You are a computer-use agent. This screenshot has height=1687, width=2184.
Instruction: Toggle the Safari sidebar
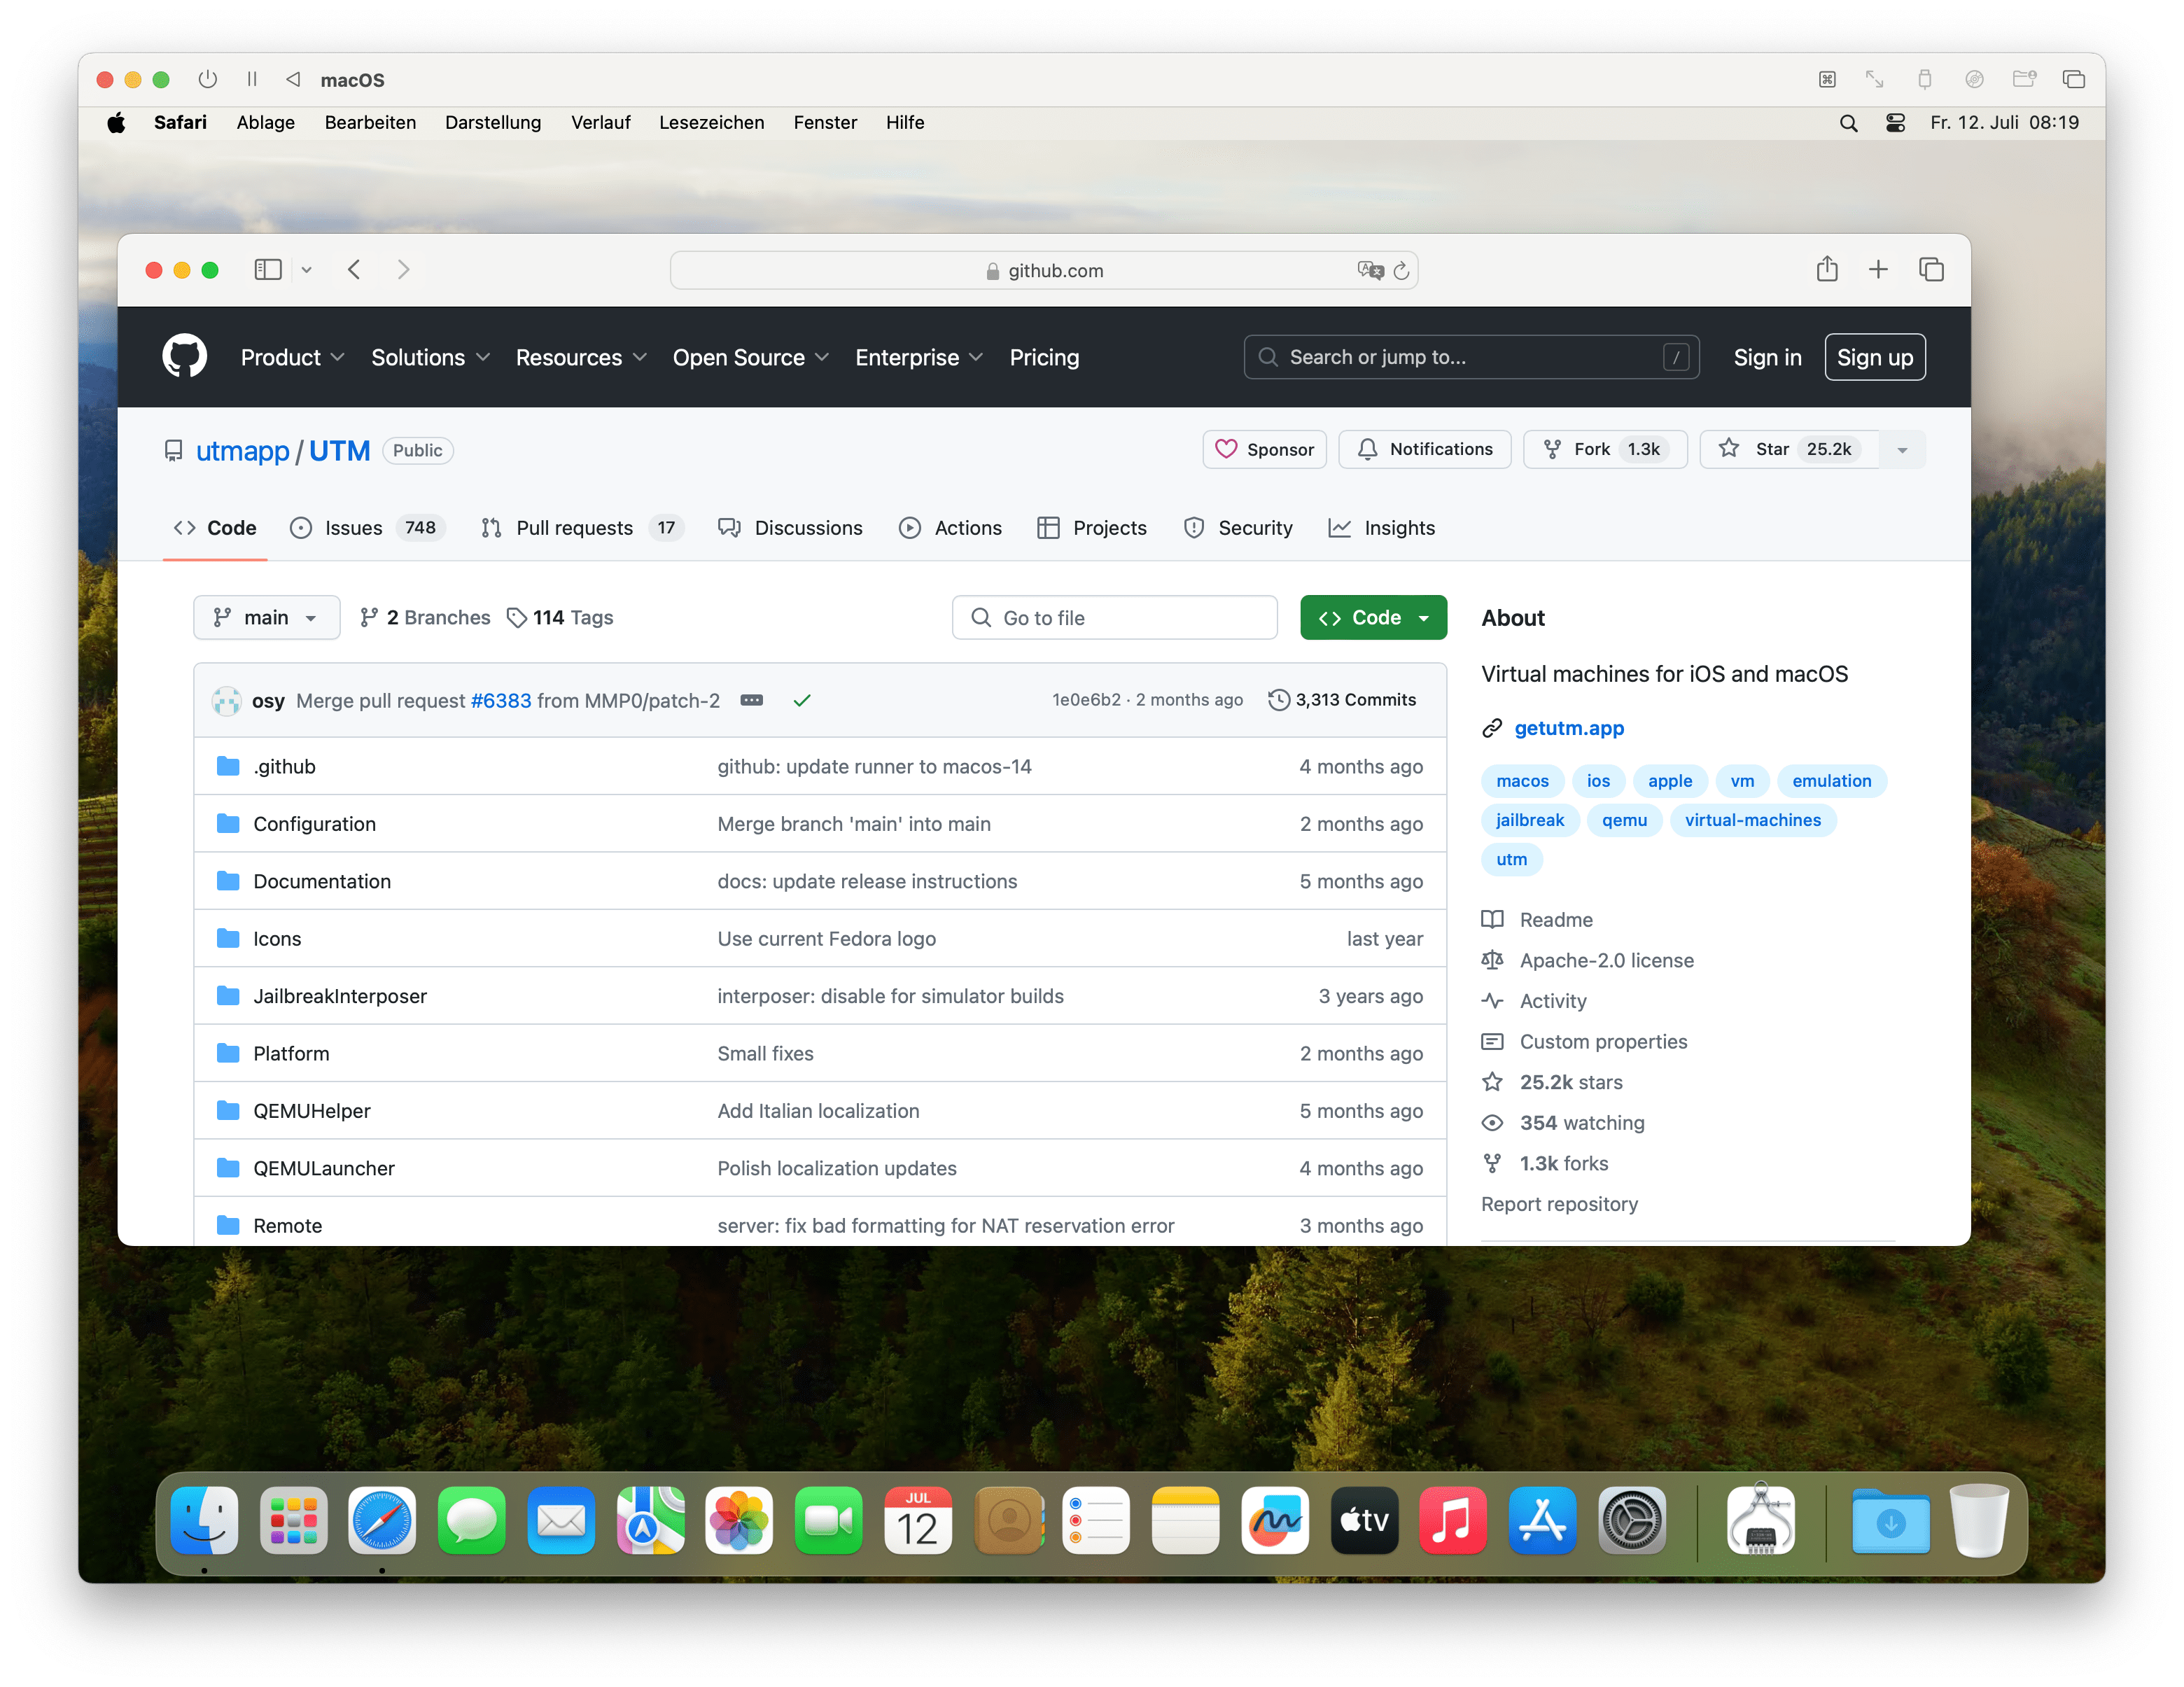[x=268, y=269]
